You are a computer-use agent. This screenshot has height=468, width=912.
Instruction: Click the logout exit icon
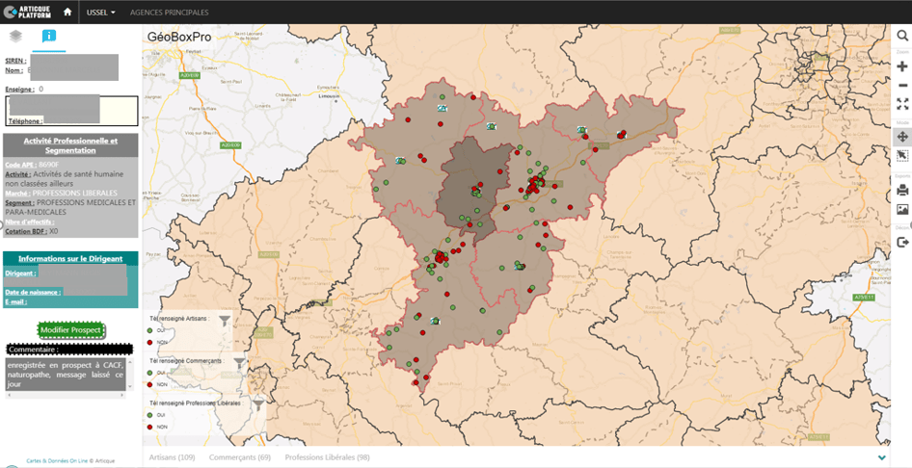click(x=902, y=242)
